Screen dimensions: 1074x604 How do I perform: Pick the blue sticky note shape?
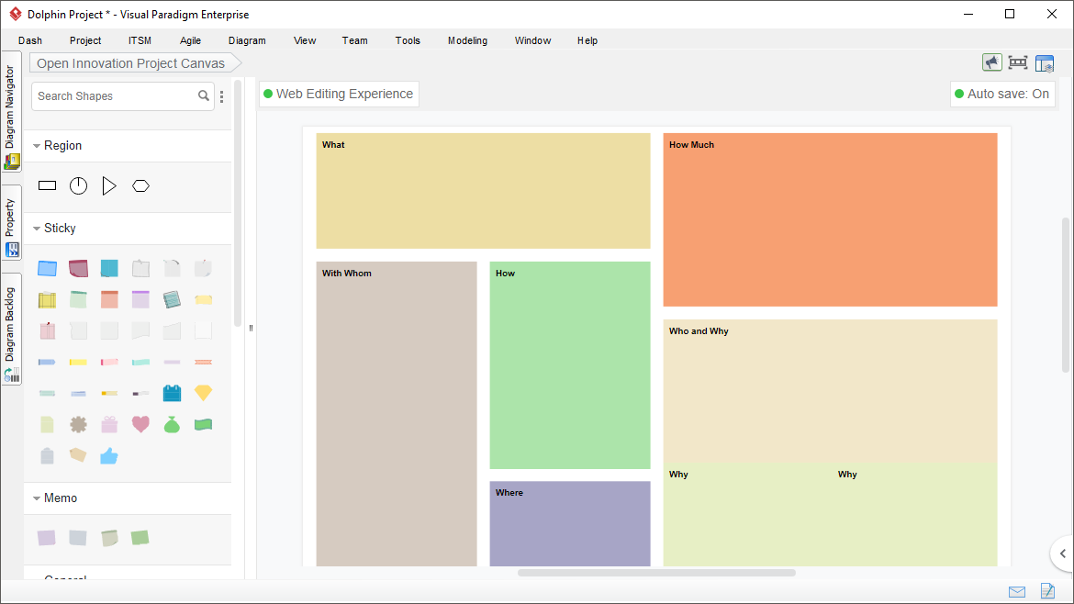point(47,268)
